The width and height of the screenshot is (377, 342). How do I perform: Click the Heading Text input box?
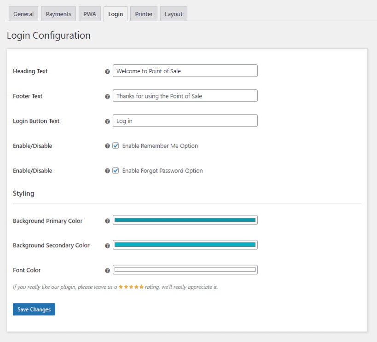(185, 71)
